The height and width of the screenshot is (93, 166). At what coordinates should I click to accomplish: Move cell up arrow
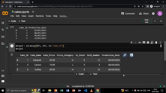pos(132,42)
